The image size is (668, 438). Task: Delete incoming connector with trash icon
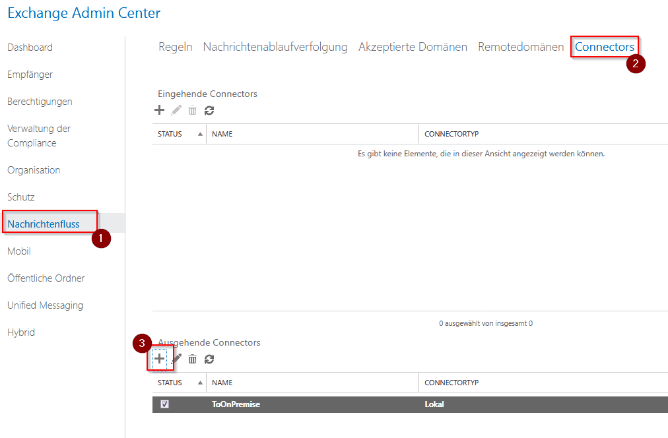click(193, 110)
